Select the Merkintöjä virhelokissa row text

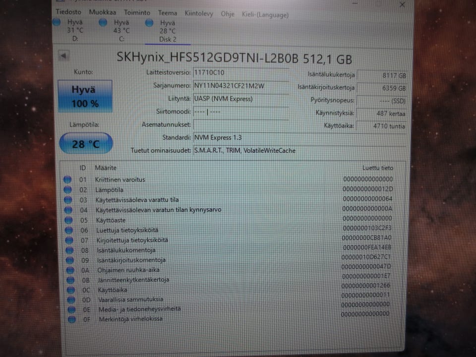130,319
